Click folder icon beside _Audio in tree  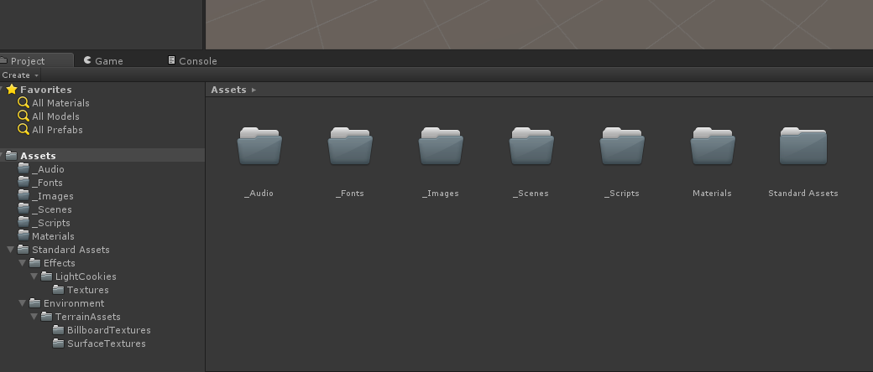tap(24, 168)
